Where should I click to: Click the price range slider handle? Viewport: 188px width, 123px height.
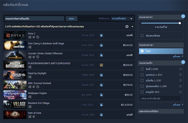point(180,23)
